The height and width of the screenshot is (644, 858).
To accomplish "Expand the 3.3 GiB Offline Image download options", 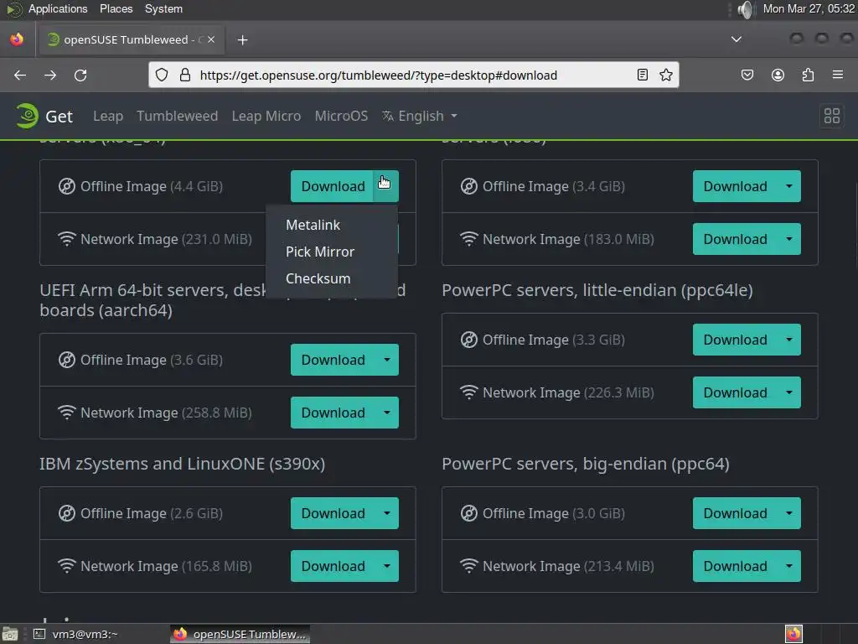I will coord(789,340).
